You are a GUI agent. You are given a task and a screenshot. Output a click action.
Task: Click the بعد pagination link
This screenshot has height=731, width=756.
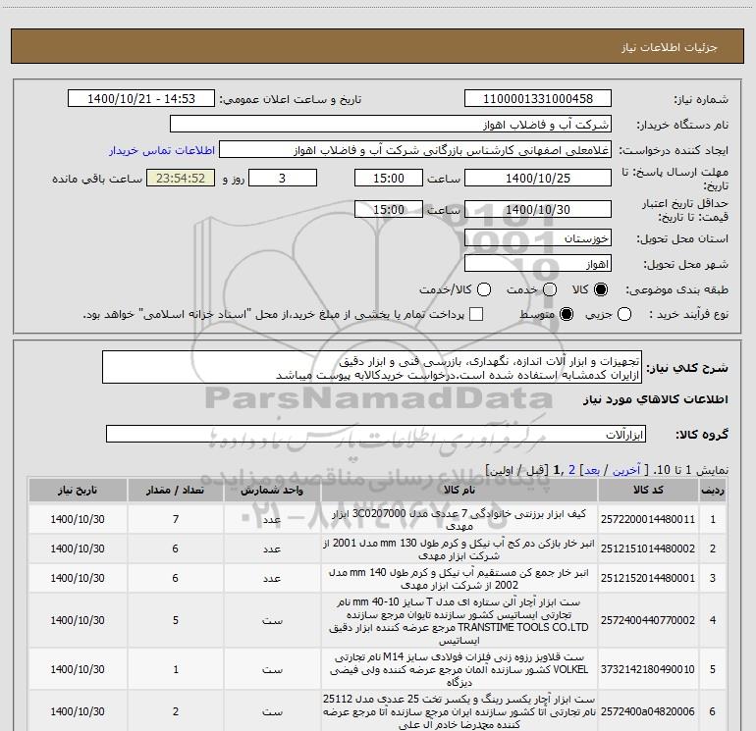[x=592, y=470]
